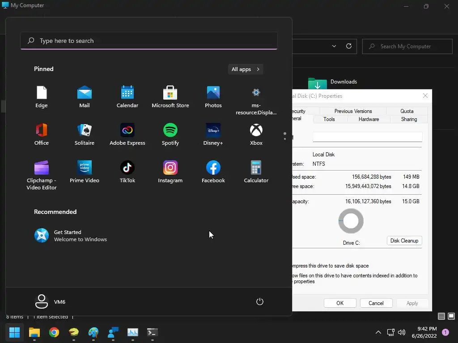Open the volume control in system tray
458x343 pixels.
402,332
